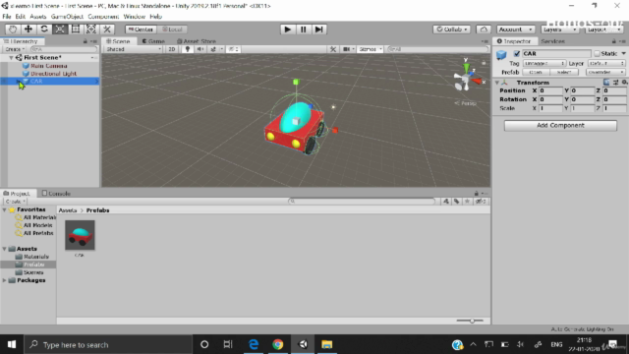Select Main Camera in the Hierarchy
The width and height of the screenshot is (629, 354).
pos(48,66)
